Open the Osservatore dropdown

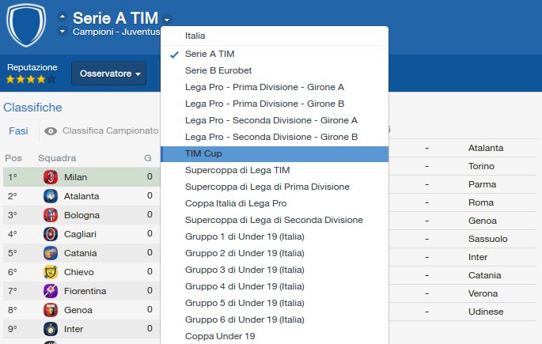(108, 74)
